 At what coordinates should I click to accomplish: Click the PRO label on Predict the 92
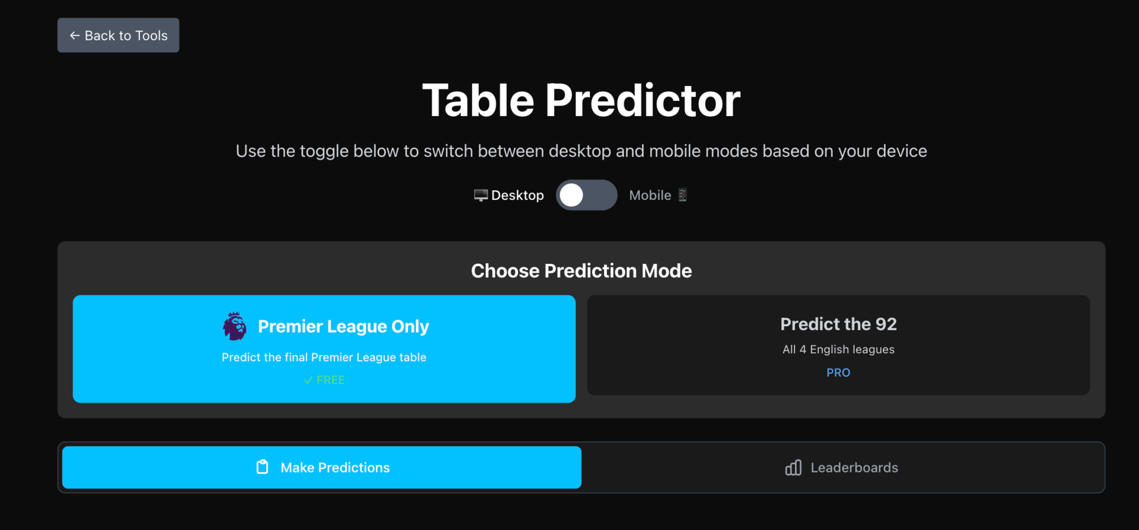click(x=838, y=372)
